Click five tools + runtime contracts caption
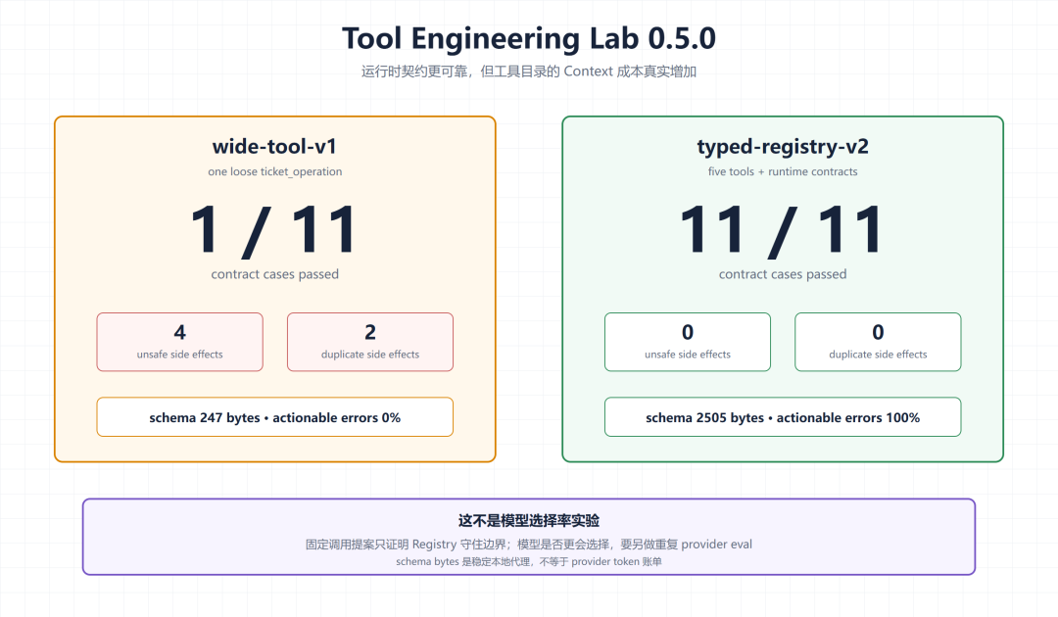The width and height of the screenshot is (1058, 617). tap(783, 172)
